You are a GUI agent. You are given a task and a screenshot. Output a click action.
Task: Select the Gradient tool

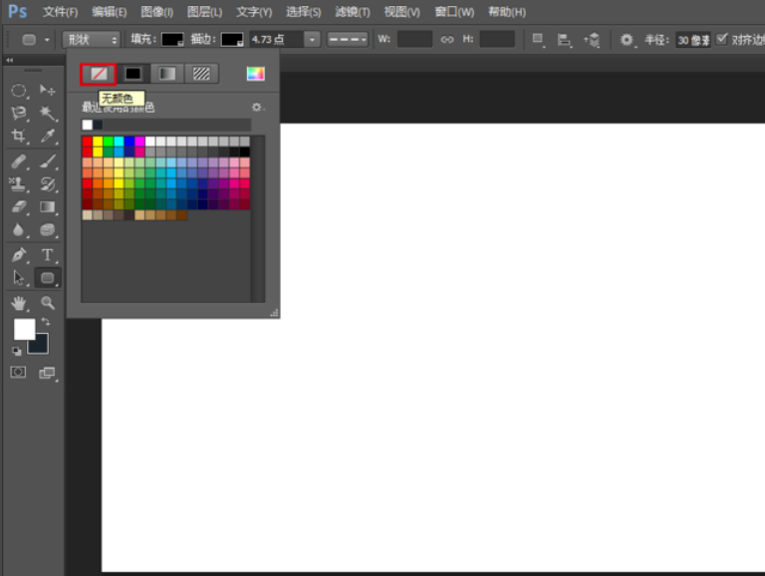[x=48, y=207]
